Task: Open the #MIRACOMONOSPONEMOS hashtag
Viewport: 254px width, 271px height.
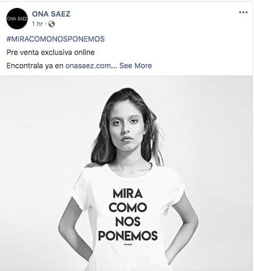Action: [x=55, y=39]
